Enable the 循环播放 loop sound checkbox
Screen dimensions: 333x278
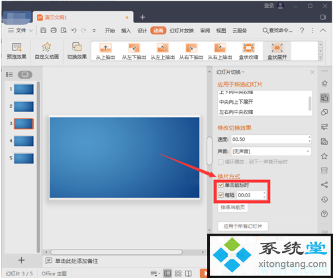pos(220,162)
